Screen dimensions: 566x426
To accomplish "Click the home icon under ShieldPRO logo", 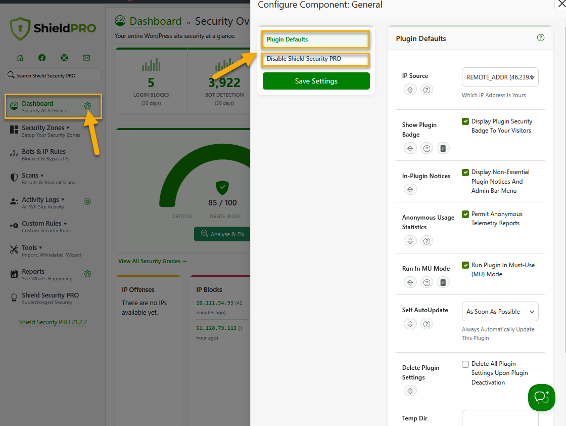I will [x=20, y=58].
